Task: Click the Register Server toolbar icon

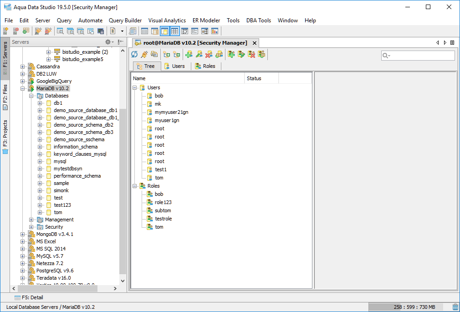Action: pyautogui.click(x=5, y=31)
